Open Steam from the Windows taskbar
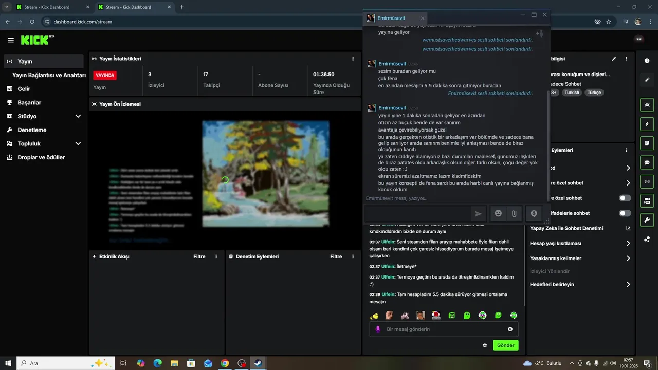The width and height of the screenshot is (658, 370). point(258,363)
